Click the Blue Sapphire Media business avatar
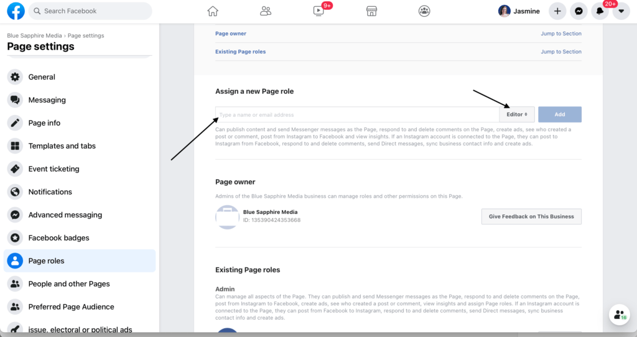This screenshot has height=337, width=637. [227, 217]
